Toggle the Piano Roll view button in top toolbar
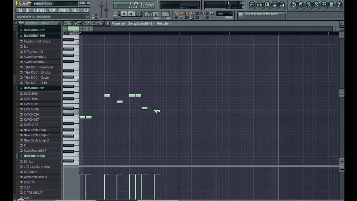 (267, 4)
